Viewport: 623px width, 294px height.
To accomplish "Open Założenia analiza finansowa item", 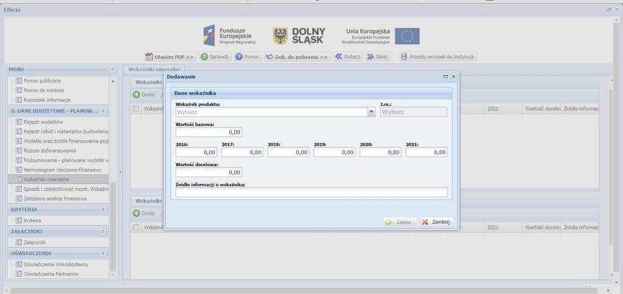I will (55, 198).
